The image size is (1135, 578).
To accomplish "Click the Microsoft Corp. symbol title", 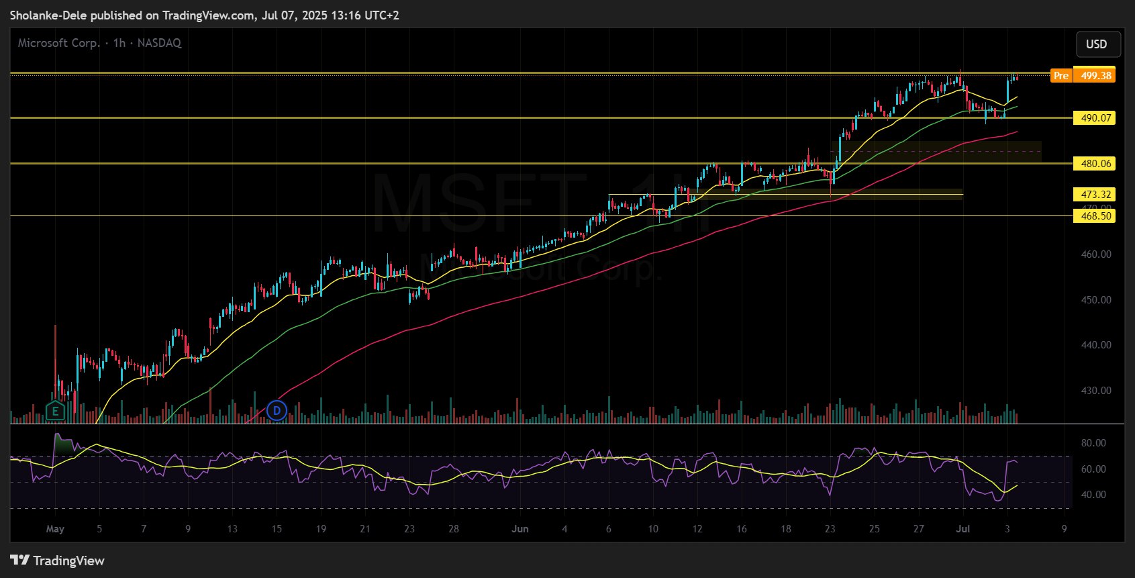I will pyautogui.click(x=58, y=43).
